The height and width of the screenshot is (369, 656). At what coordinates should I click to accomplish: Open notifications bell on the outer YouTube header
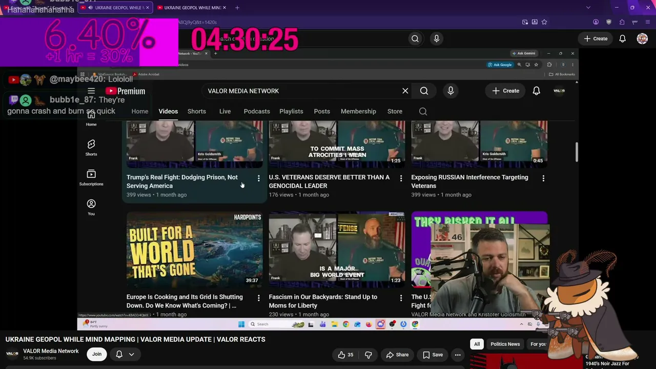coord(622,38)
